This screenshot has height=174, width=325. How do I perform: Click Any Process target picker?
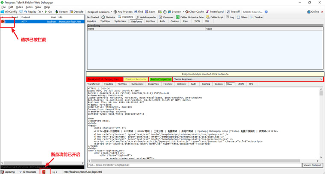click(123, 12)
